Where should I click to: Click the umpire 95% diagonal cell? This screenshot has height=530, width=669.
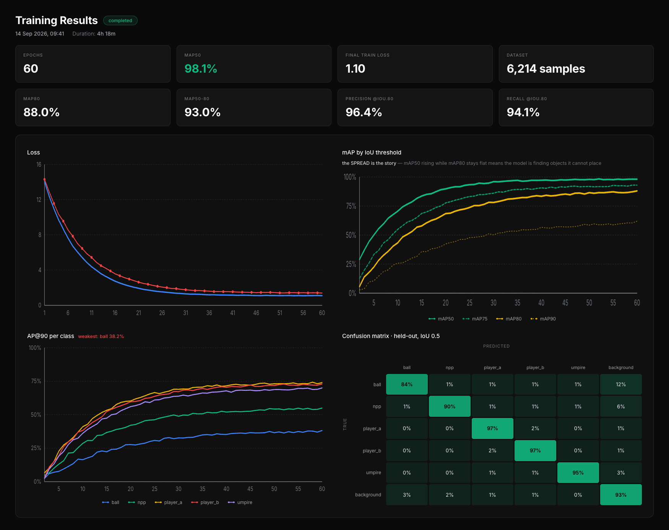pos(578,473)
